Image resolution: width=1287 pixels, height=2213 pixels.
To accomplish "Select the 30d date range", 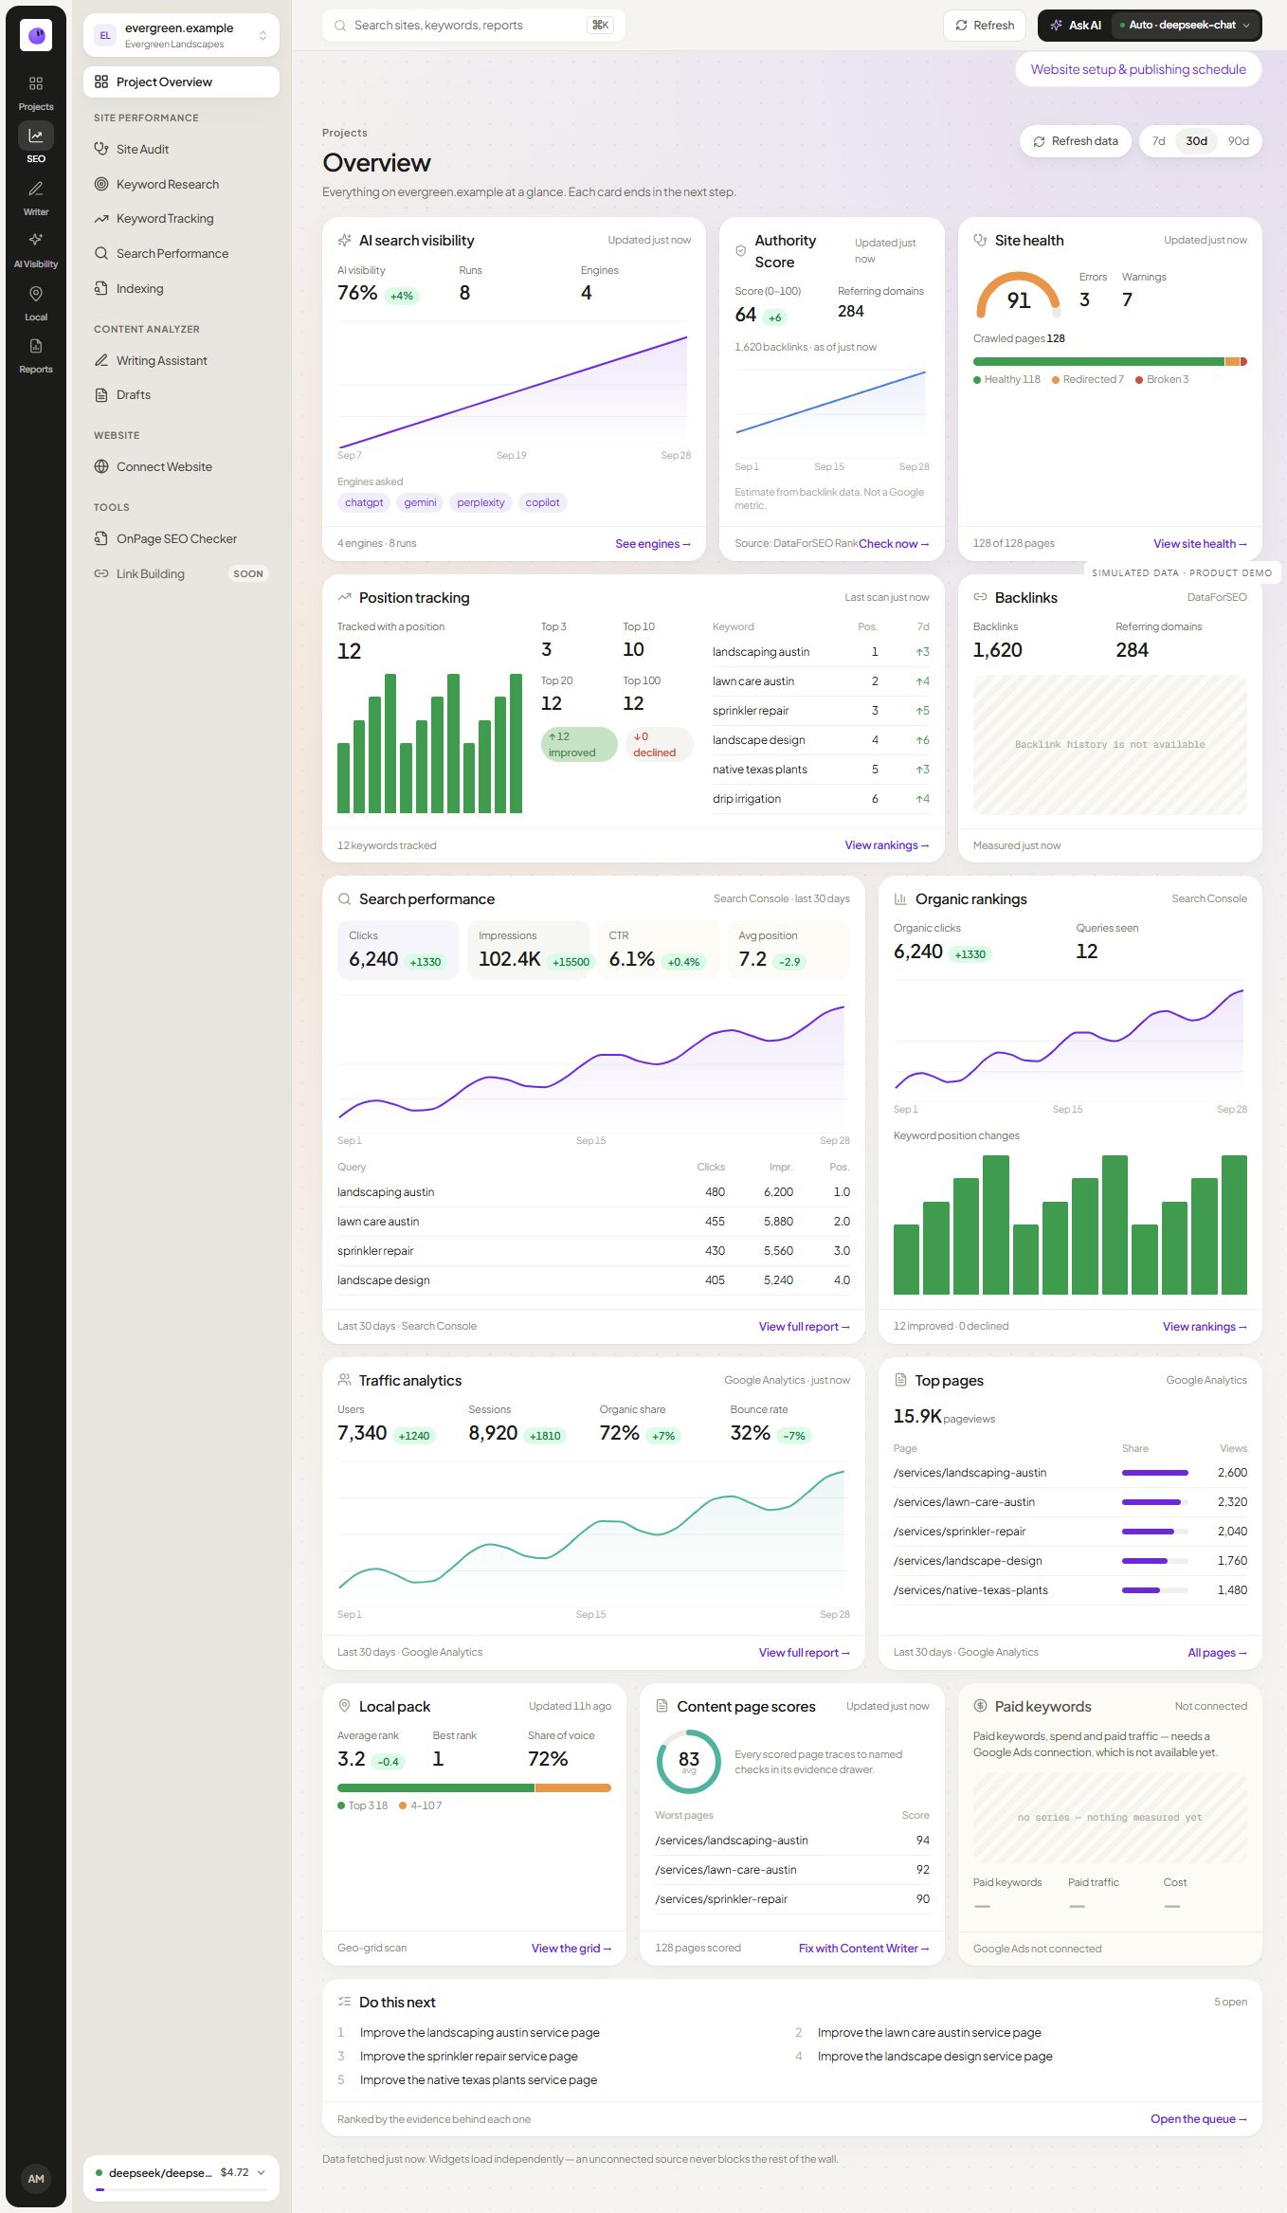I will 1197,141.
